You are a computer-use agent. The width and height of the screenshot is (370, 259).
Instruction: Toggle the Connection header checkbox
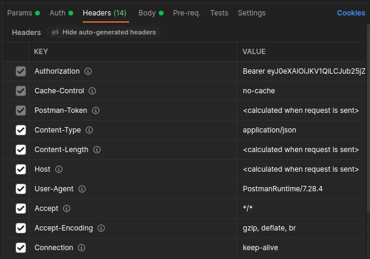(21, 248)
